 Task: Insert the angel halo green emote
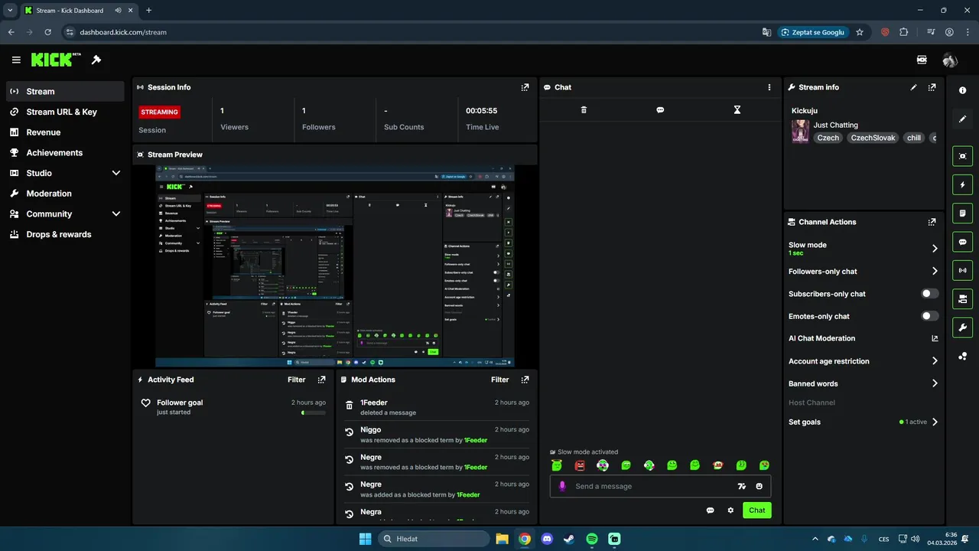(x=557, y=465)
